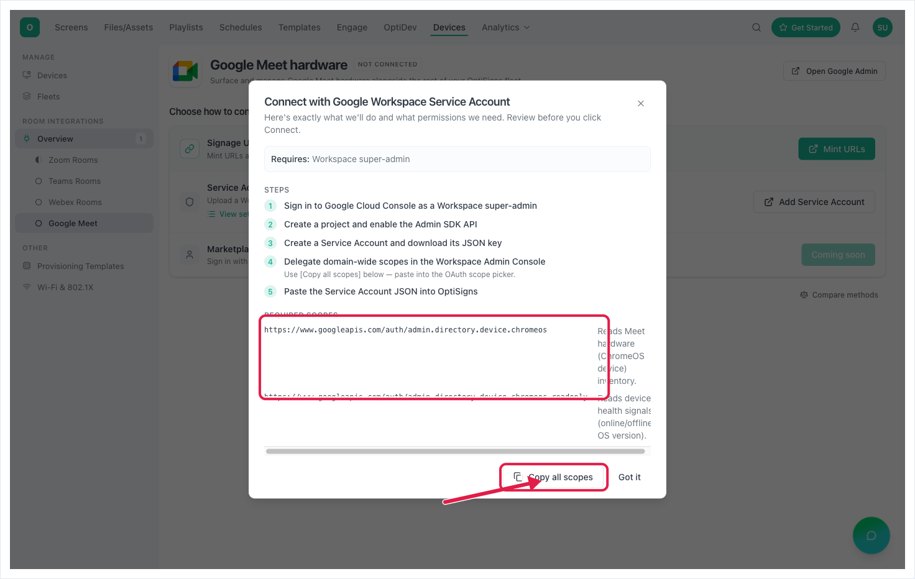Click the Compare methods link
Screen dimensions: 915x579
839,295
